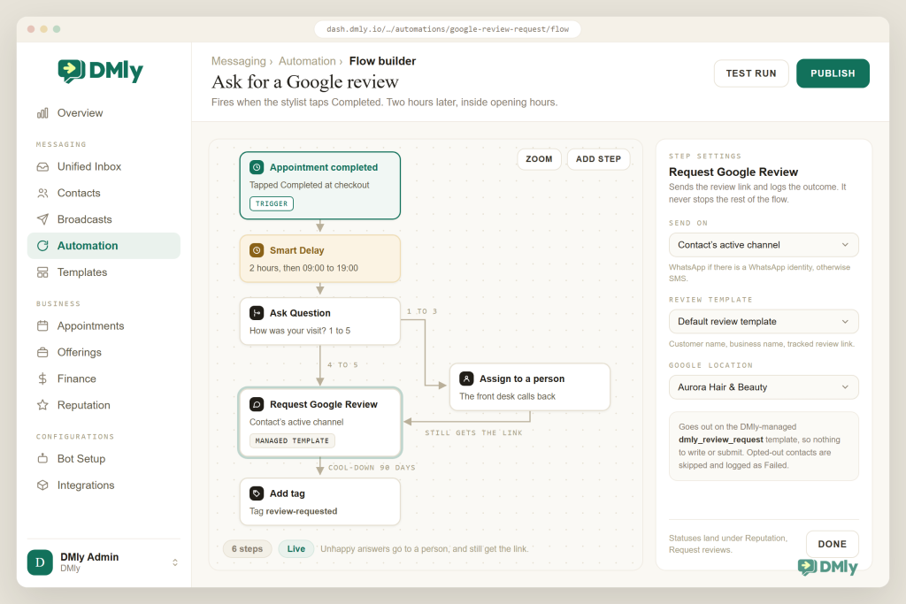Click the Appointments calendar icon

[42, 326]
